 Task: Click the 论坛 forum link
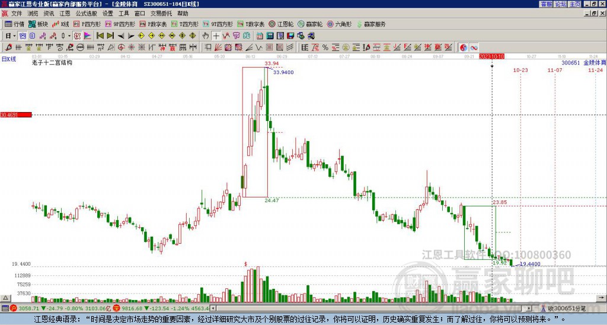(x=561, y=4)
